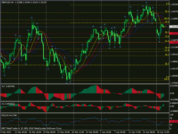
Task: Click the 16 Mar 16:00 time label
Action: pyautogui.click(x=35, y=132)
